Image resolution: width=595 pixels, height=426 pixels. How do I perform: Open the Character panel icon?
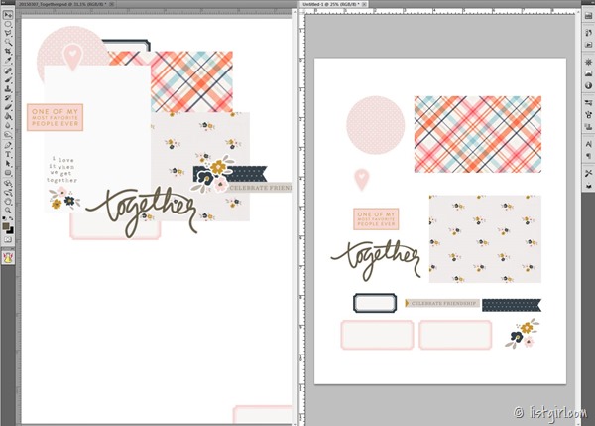point(588,144)
